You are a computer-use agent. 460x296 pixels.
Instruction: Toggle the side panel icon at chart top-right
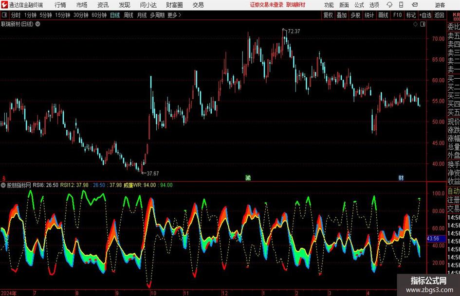(423, 24)
